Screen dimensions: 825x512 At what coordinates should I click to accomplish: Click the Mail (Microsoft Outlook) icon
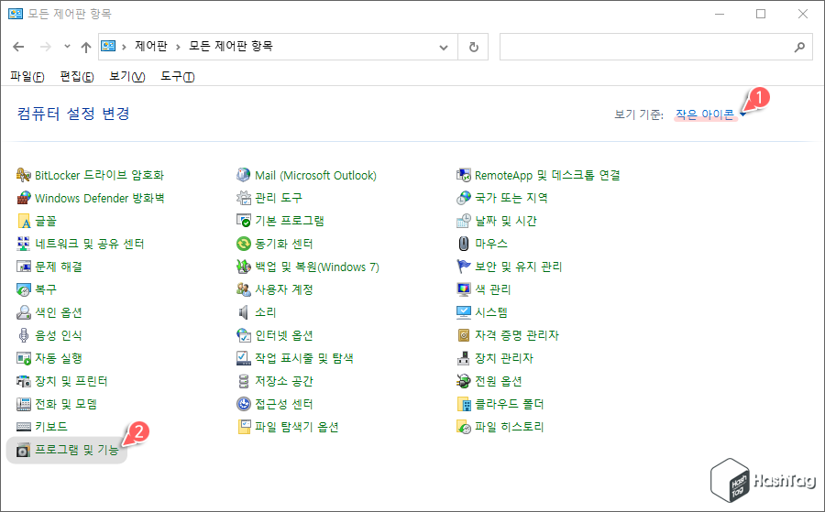[243, 175]
